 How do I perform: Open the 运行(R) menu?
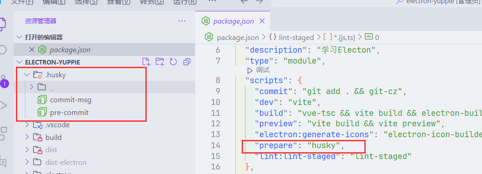pos(185,2)
